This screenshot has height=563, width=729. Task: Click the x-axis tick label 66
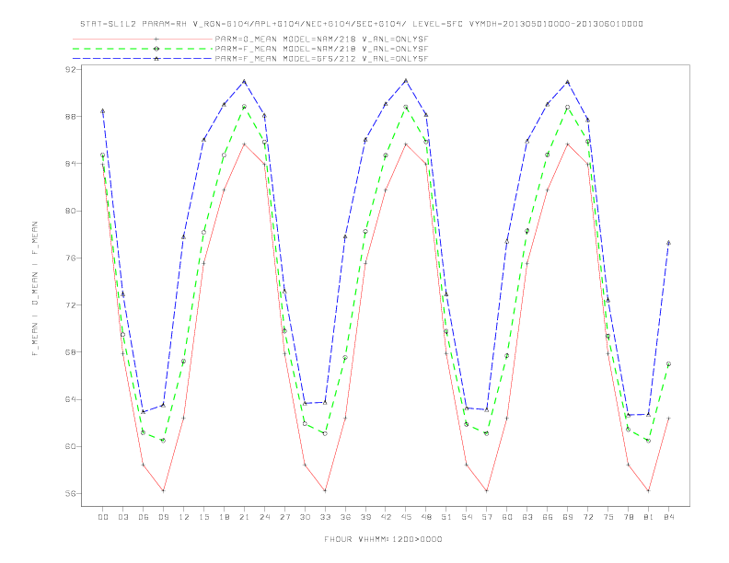(548, 517)
